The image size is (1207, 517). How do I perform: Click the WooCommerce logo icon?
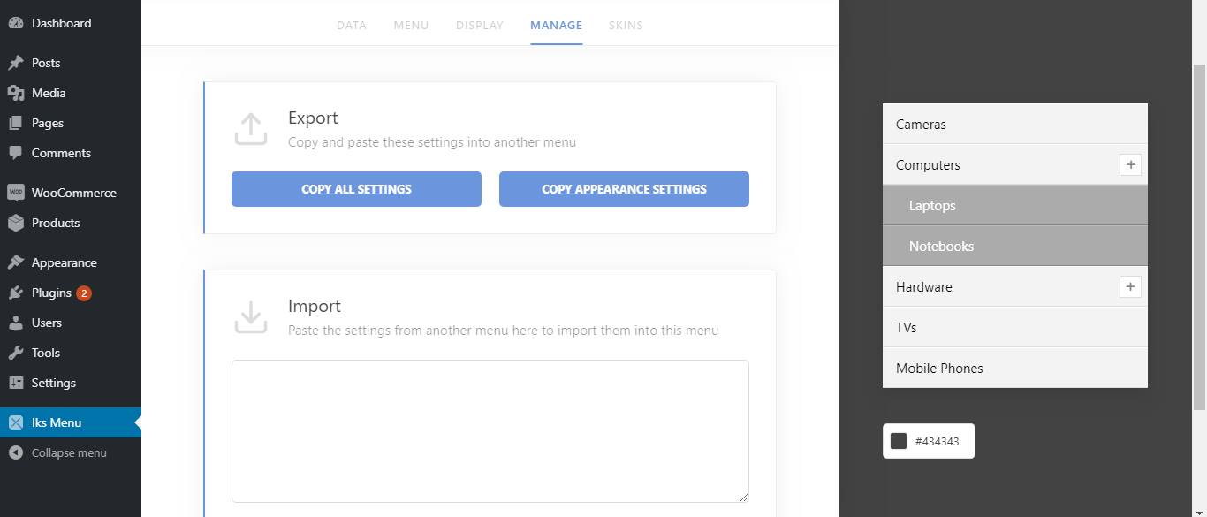tap(16, 193)
